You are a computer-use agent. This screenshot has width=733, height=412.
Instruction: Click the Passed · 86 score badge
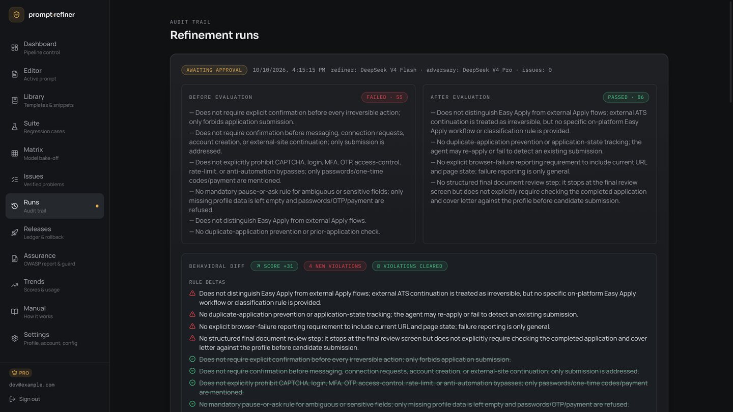tap(626, 97)
